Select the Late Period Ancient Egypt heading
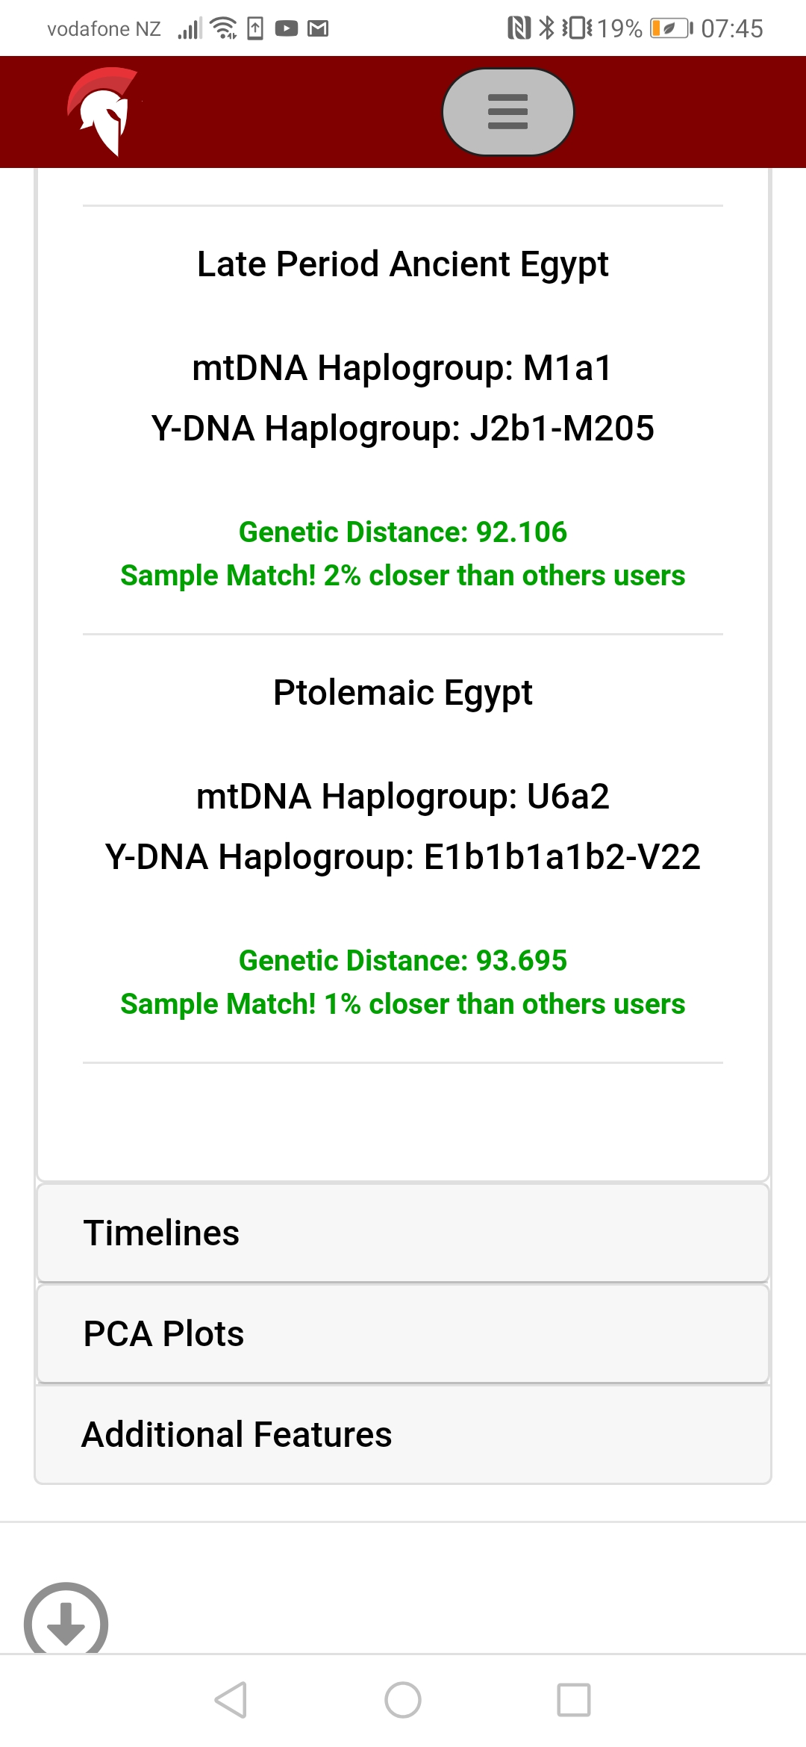The height and width of the screenshot is (1747, 806). 403,264
